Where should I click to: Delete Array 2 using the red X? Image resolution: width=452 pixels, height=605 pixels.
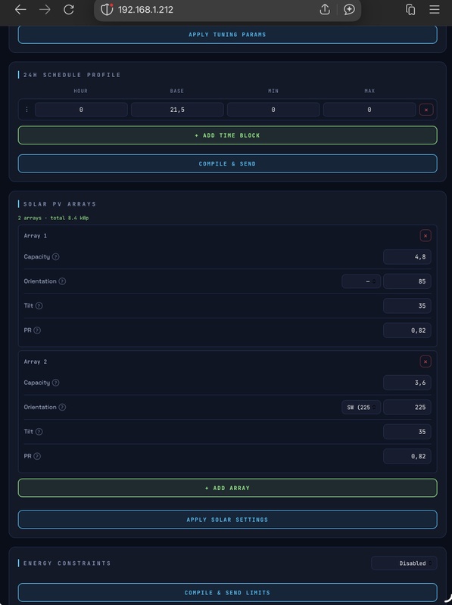(x=426, y=361)
